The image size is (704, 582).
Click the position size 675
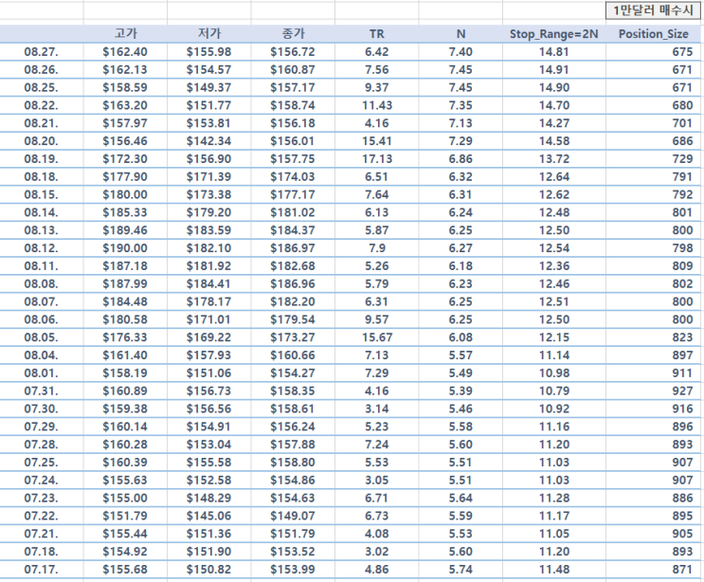[x=682, y=52]
